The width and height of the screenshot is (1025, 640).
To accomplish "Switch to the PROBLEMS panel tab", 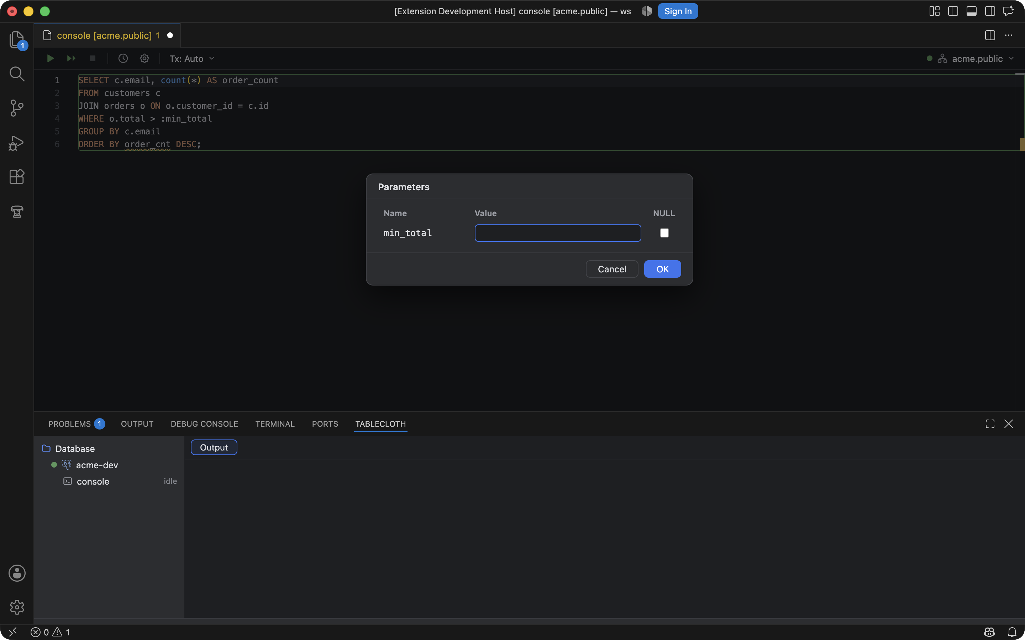I will coord(76,424).
